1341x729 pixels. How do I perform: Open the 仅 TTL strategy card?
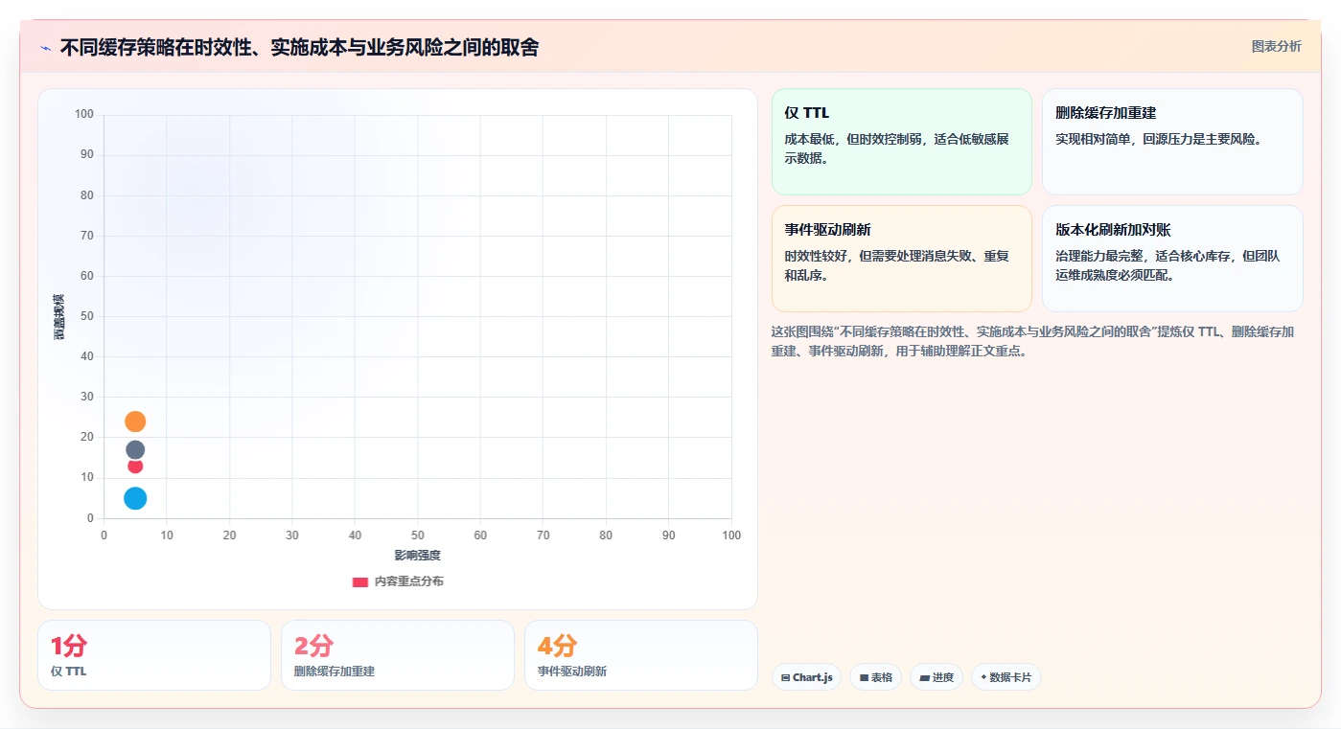[x=901, y=142]
